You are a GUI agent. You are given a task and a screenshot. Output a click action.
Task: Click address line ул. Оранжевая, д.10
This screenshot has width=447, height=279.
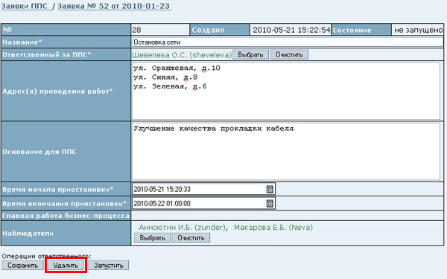[x=177, y=68]
